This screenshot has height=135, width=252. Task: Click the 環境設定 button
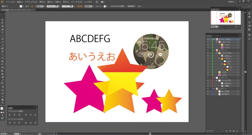(x=131, y=6)
